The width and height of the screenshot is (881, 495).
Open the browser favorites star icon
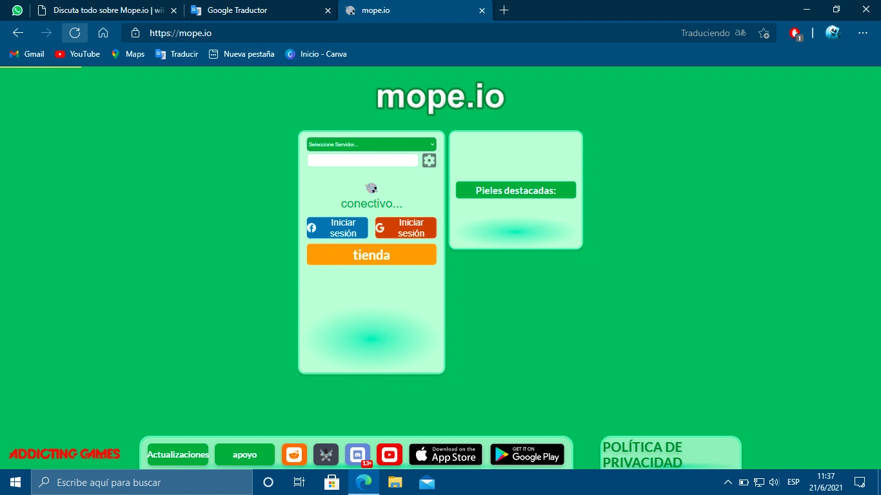click(765, 33)
